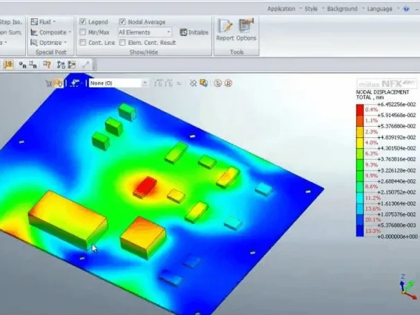
Task: Click the orange square block on the plate
Action: (x=143, y=237)
